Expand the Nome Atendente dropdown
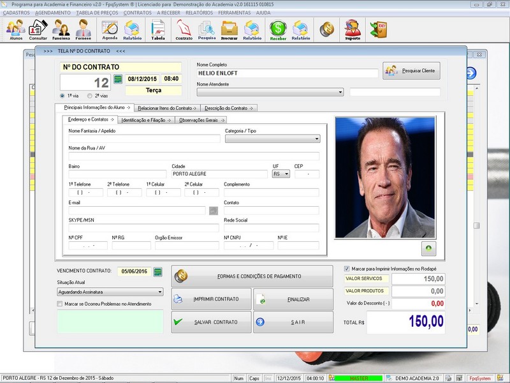This screenshot has width=510, height=383. point(340,92)
